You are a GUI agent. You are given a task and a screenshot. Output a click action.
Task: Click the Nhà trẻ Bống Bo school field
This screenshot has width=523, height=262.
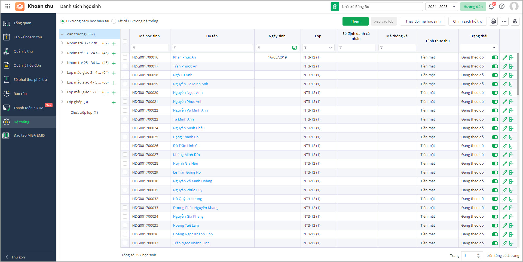tap(381, 7)
